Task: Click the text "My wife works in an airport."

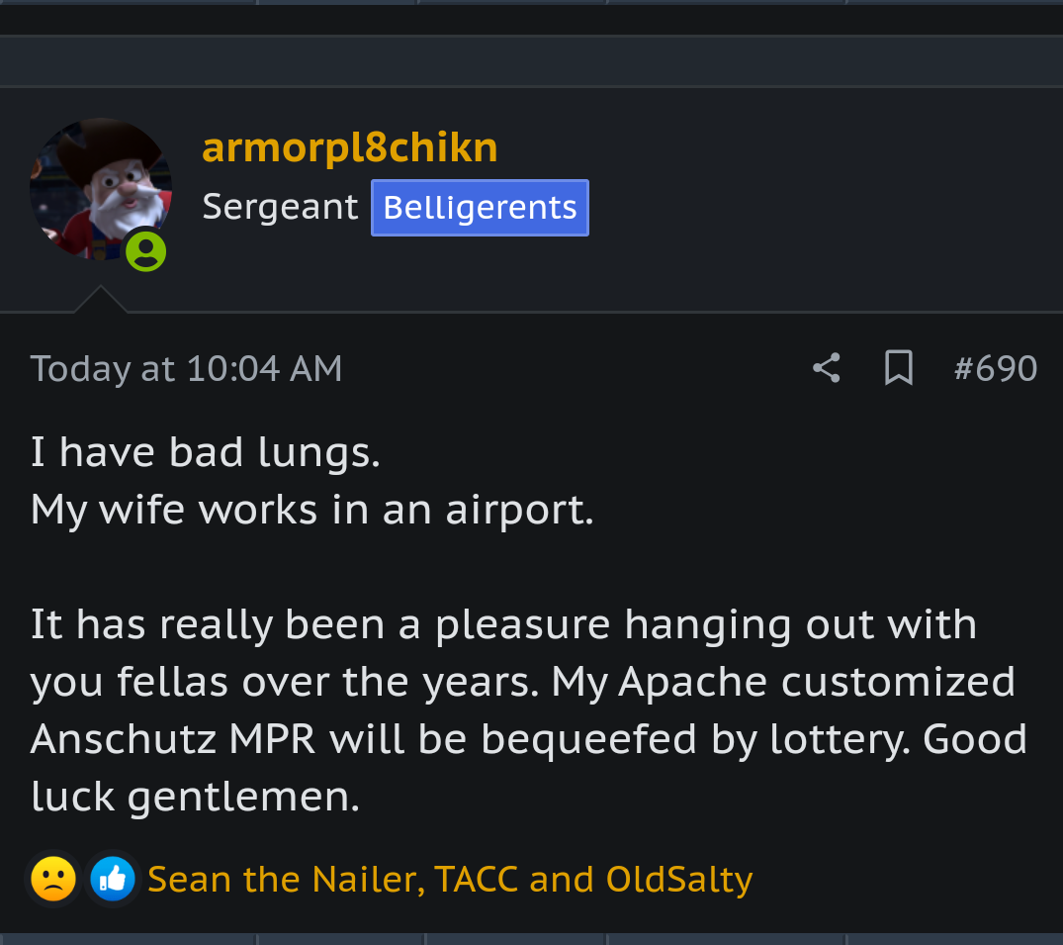Action: click(x=311, y=511)
